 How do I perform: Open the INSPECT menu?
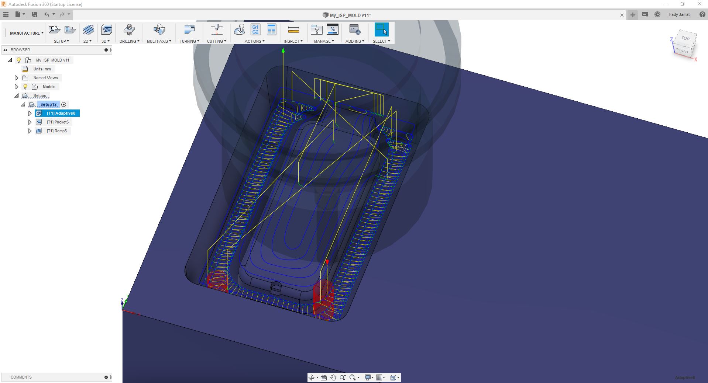pos(293,41)
